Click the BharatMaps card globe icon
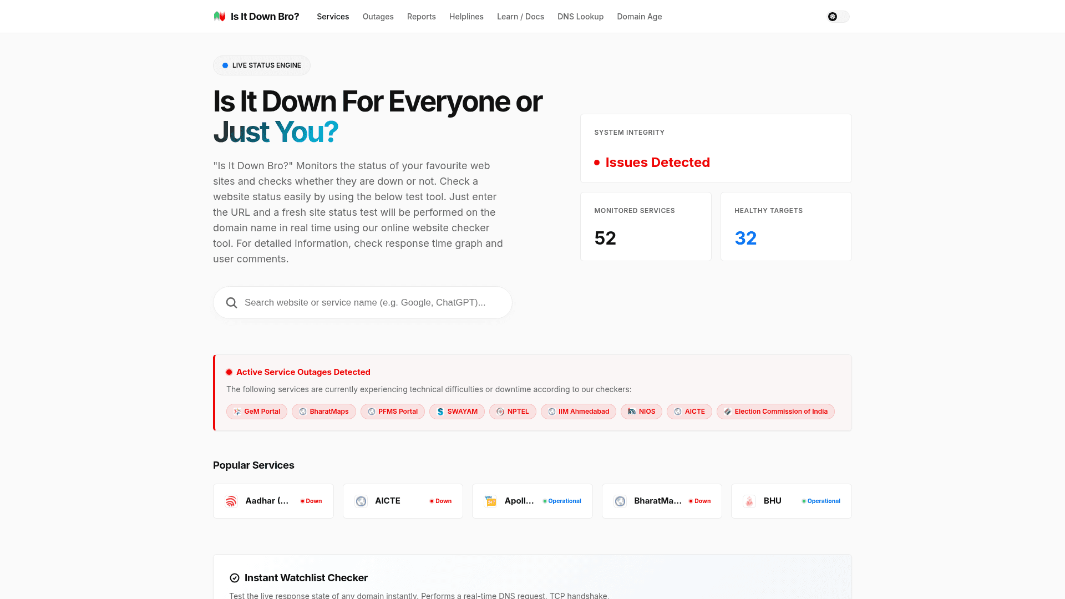This screenshot has height=599, width=1065. click(620, 501)
